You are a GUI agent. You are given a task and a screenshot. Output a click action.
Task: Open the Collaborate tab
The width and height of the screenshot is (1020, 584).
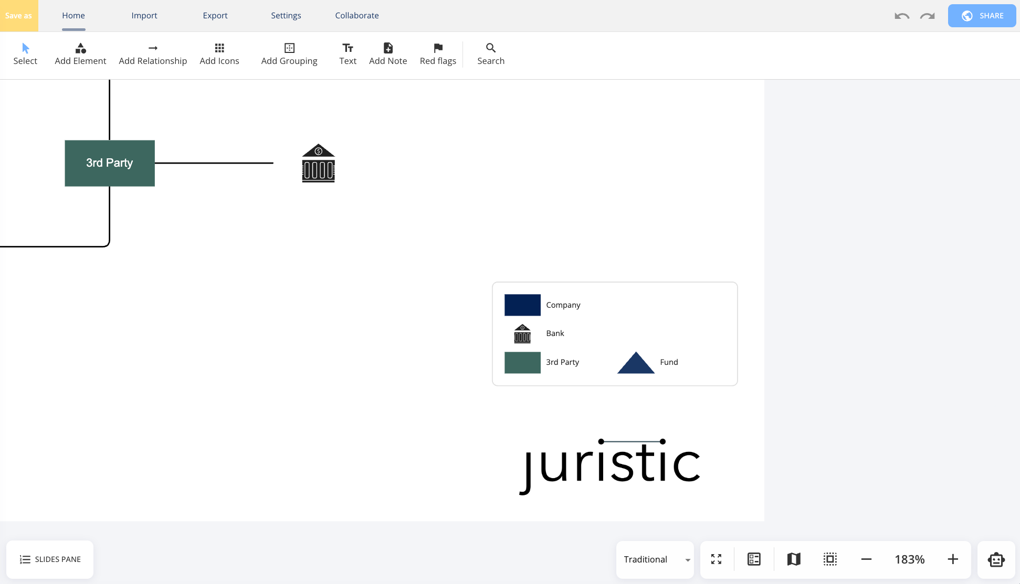357,16
